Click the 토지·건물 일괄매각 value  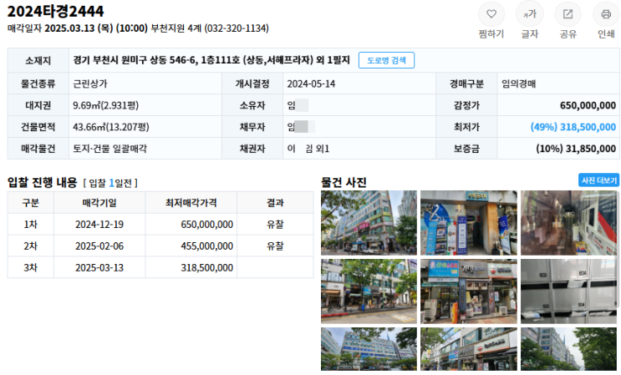[109, 149]
